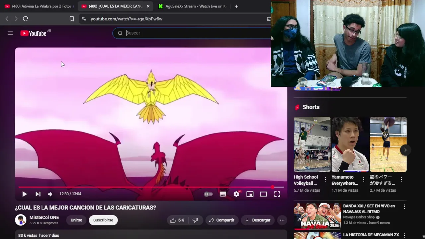Screen dimensions: 425x239
Task: Dislike the video
Action: coord(195,220)
